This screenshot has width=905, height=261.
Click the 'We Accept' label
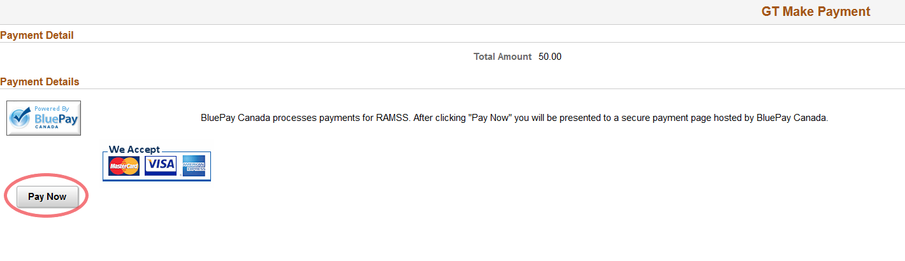(x=134, y=150)
